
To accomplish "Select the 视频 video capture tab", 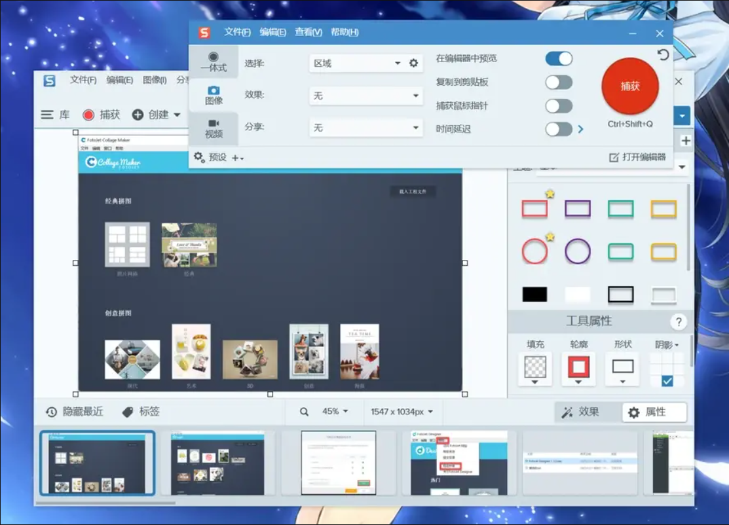I will pos(214,128).
